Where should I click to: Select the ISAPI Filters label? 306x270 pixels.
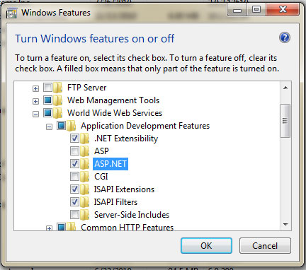click(115, 202)
